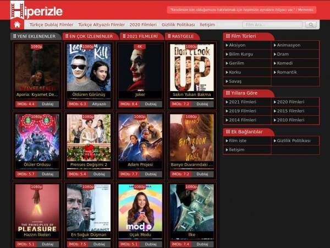Click IMDb 7.7 rating on Adam Projesi
The image size is (330, 248).
coord(129,174)
